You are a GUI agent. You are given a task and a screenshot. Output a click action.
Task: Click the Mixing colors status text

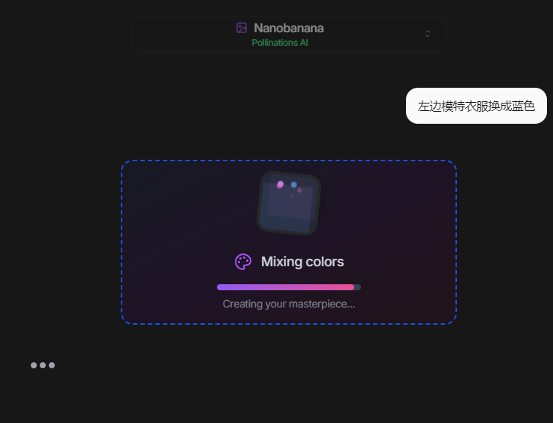(302, 262)
